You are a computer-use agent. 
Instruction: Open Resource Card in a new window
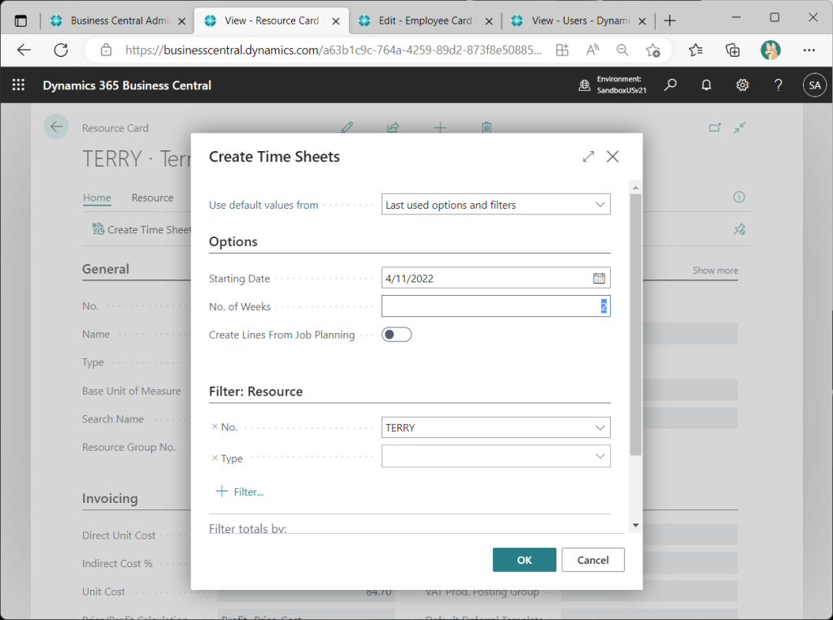(x=715, y=128)
